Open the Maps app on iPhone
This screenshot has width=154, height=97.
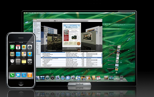tap(24, 54)
